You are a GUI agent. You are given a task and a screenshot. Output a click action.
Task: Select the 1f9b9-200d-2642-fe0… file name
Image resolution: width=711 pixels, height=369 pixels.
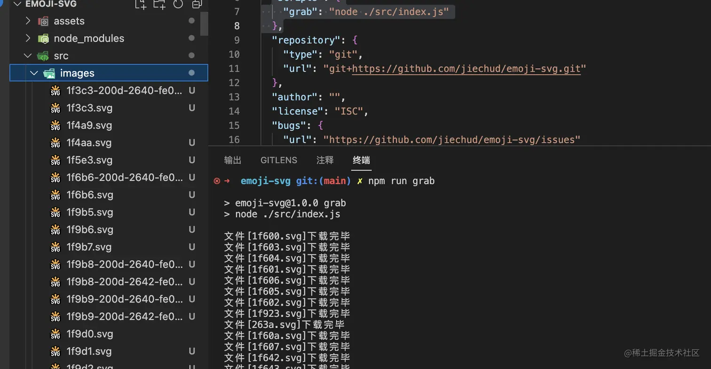pos(125,316)
